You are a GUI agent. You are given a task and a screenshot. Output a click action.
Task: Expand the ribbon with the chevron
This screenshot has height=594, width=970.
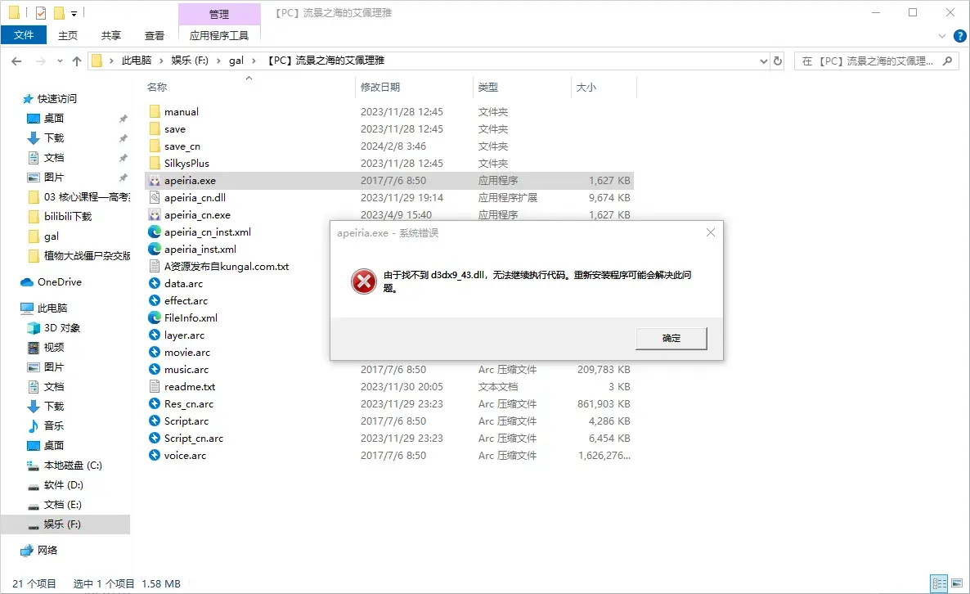point(942,36)
